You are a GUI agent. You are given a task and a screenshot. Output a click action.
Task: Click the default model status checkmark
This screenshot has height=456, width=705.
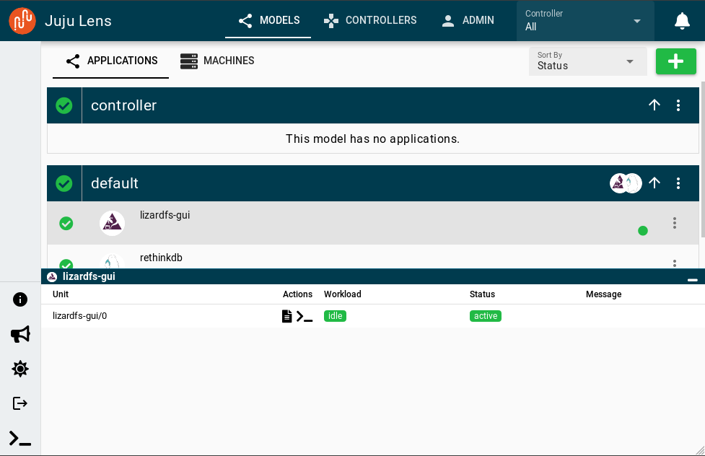[x=64, y=183]
